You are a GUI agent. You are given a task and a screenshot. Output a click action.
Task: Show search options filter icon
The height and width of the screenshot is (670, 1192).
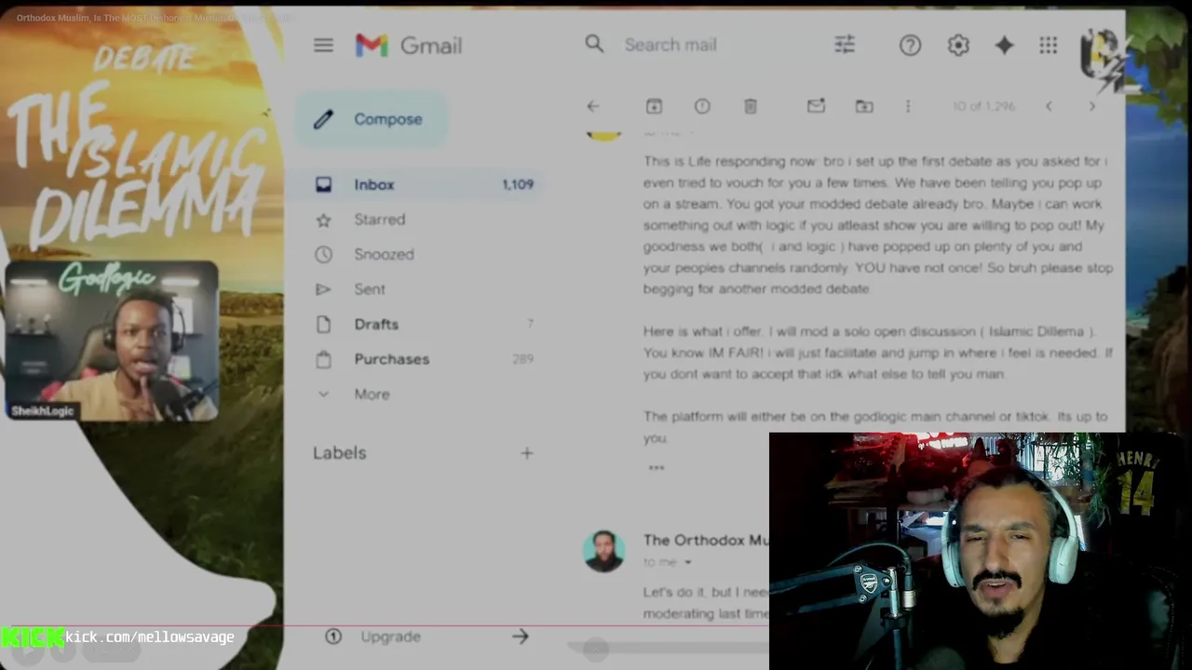[845, 44]
